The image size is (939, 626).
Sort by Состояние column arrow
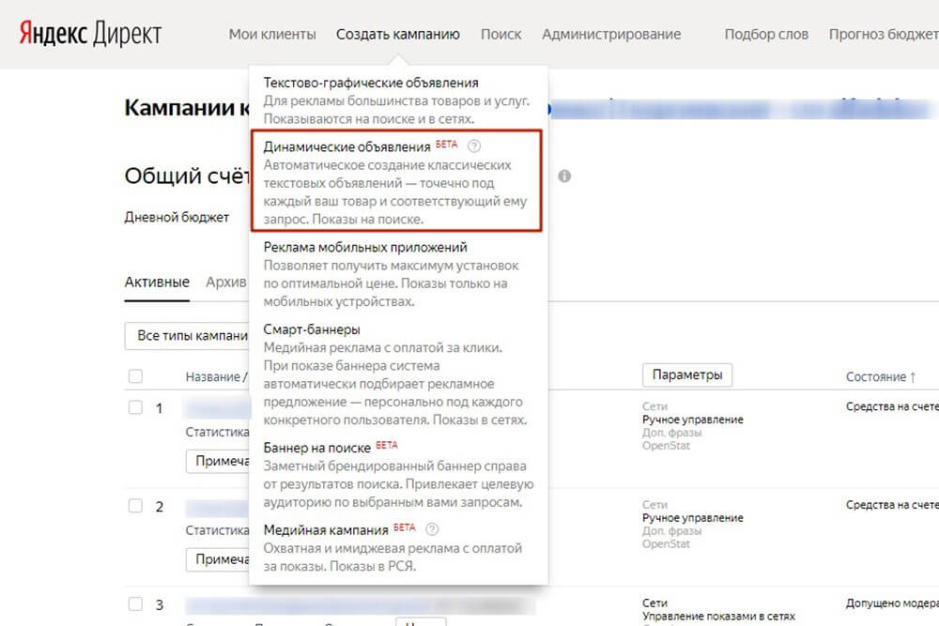coord(913,377)
